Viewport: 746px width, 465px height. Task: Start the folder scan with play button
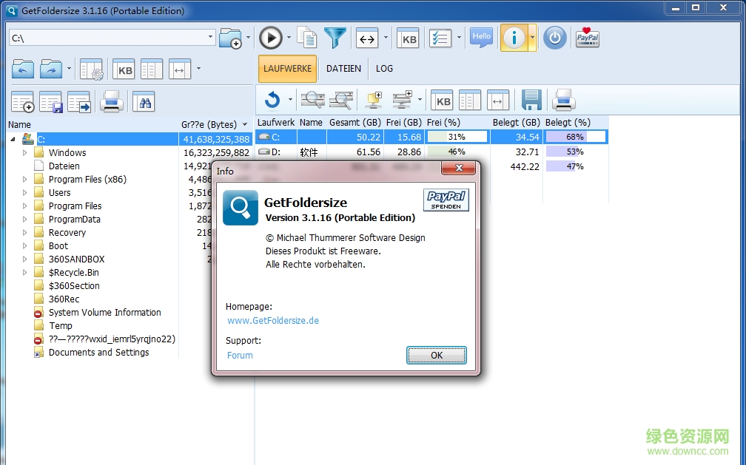pos(270,38)
